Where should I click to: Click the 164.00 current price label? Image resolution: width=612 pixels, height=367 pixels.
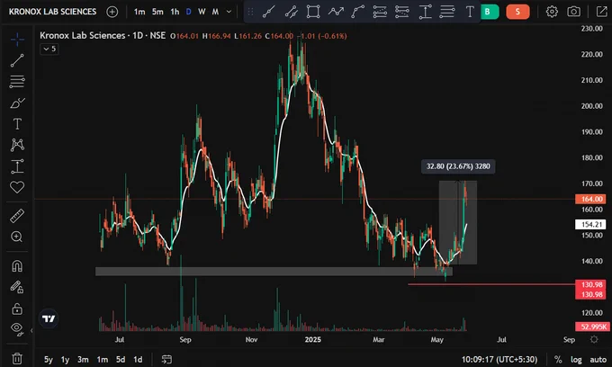(x=590, y=199)
